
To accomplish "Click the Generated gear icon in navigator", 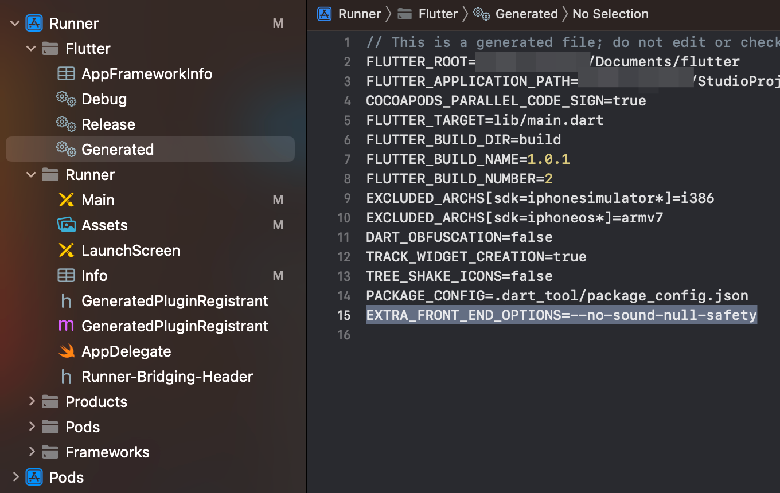I will (67, 150).
